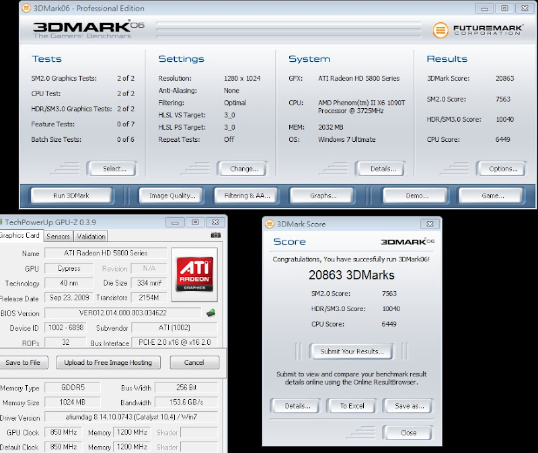Click the 3DMark06 title bar app icon
Screen dimensions: 538x453
[x=26, y=8]
